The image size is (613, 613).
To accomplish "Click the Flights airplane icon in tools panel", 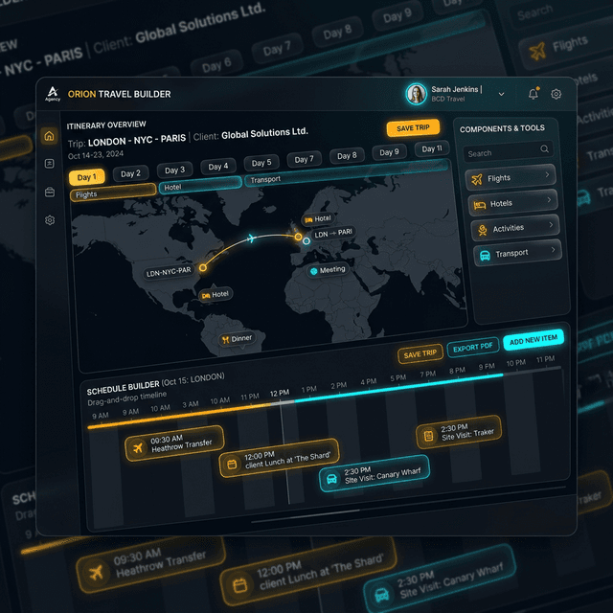I will pos(477,179).
